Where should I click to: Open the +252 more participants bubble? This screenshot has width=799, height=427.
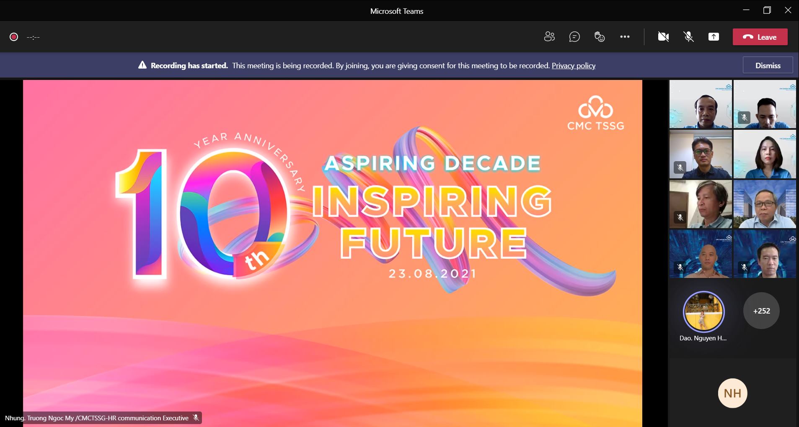click(761, 311)
